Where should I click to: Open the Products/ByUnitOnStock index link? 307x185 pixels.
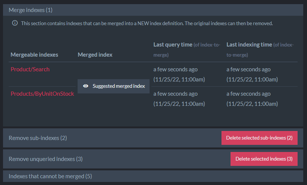[x=42, y=94]
